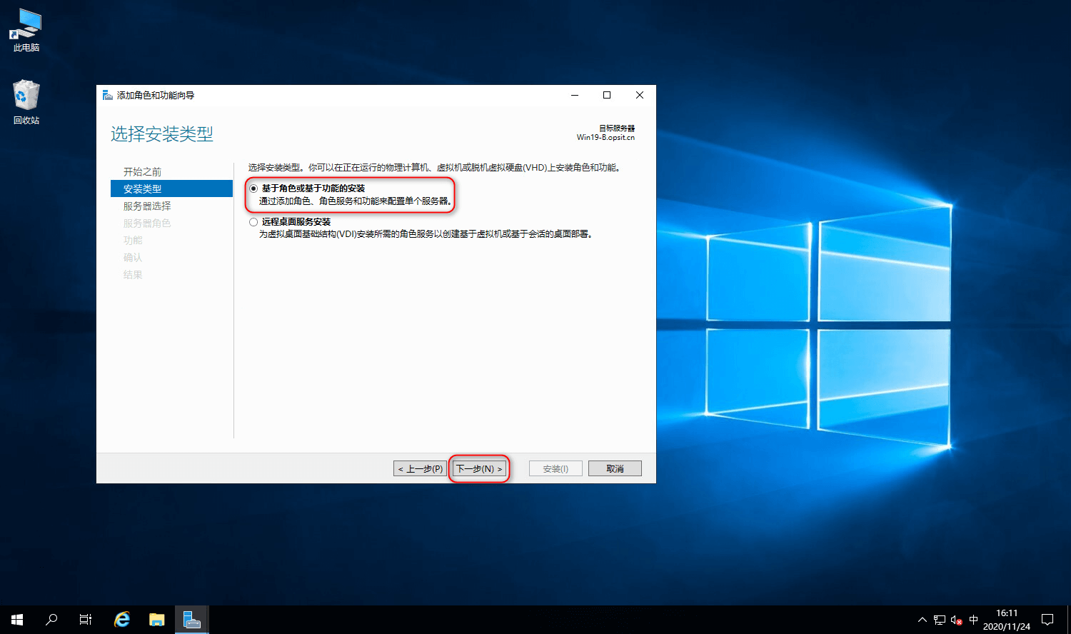Image resolution: width=1071 pixels, height=634 pixels.
Task: Open Task View on taskbar
Action: [86, 620]
